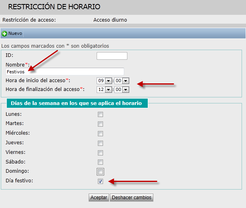Click the Nombre field containing Festivos
Screen dimensions: 246x208
(x=65, y=72)
